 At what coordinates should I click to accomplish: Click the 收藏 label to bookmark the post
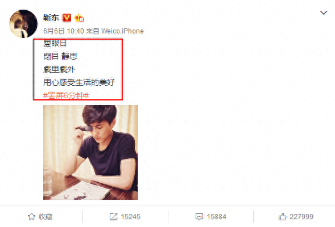46,217
